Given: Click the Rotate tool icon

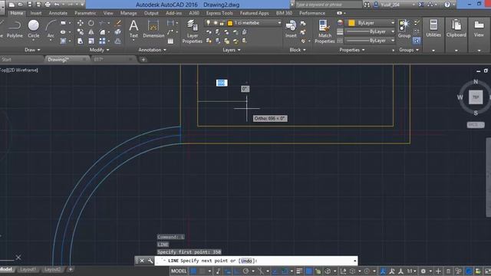Looking at the screenshot, I should click(x=91, y=23).
